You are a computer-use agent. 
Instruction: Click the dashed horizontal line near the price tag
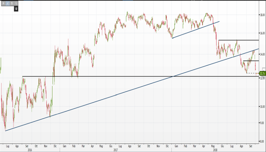(252, 73)
